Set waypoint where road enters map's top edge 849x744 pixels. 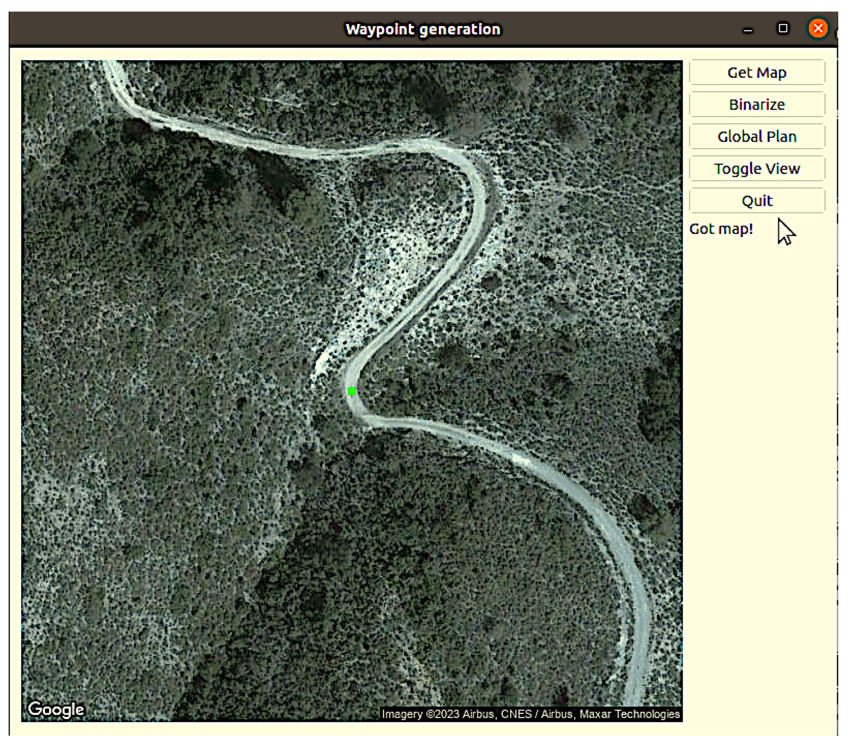tap(112, 66)
